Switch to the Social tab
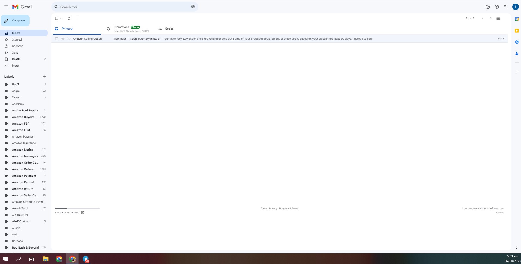Viewport: 521px width, 264px height. (180, 29)
